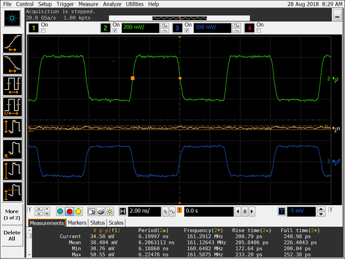Click timebase field 2.00 ns/
This screenshot has height=259, width=345.
144,212
